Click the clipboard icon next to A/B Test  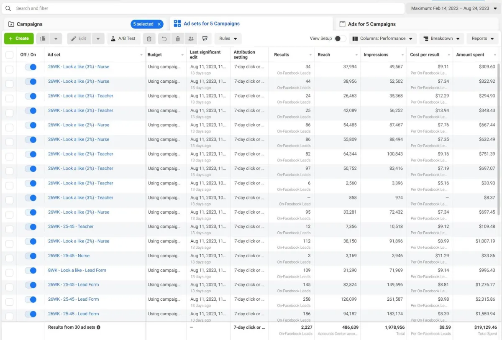click(149, 38)
